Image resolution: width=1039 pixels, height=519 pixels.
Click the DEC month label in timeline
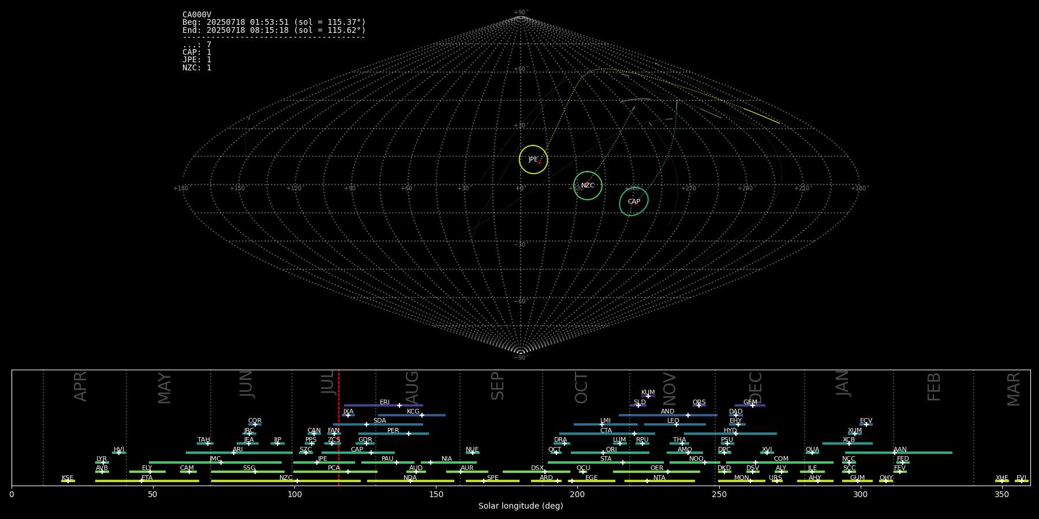click(756, 388)
